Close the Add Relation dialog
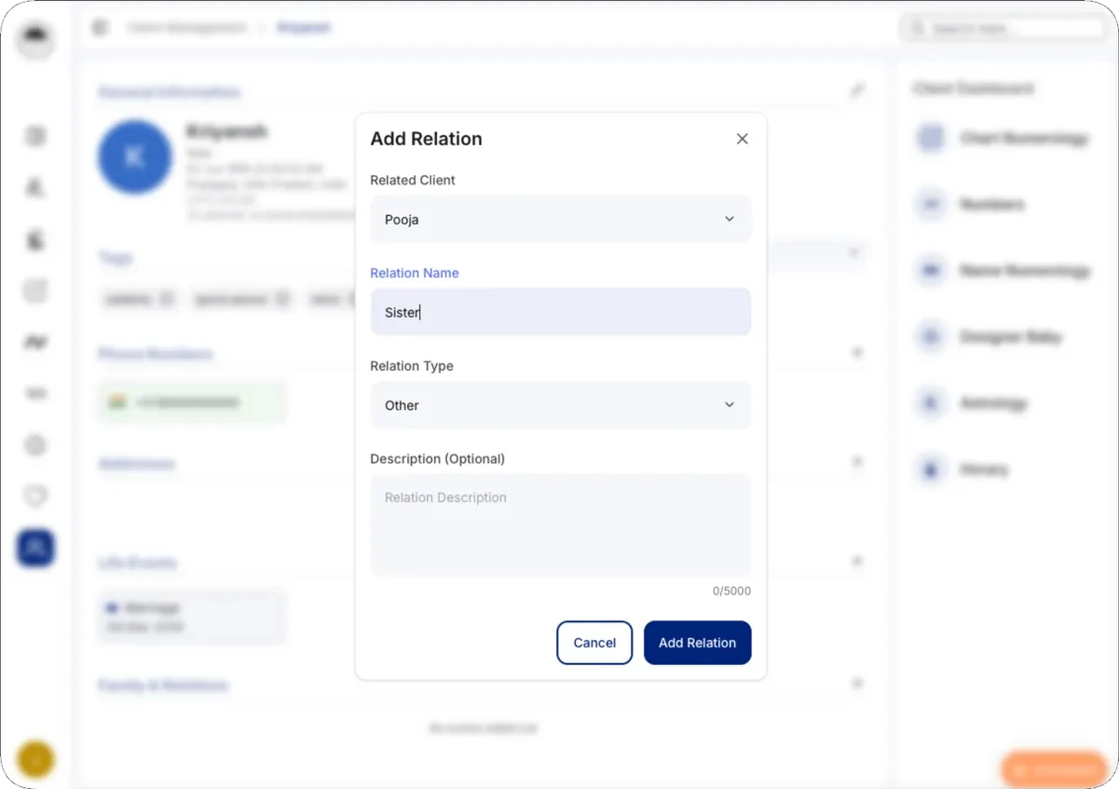 tap(742, 139)
